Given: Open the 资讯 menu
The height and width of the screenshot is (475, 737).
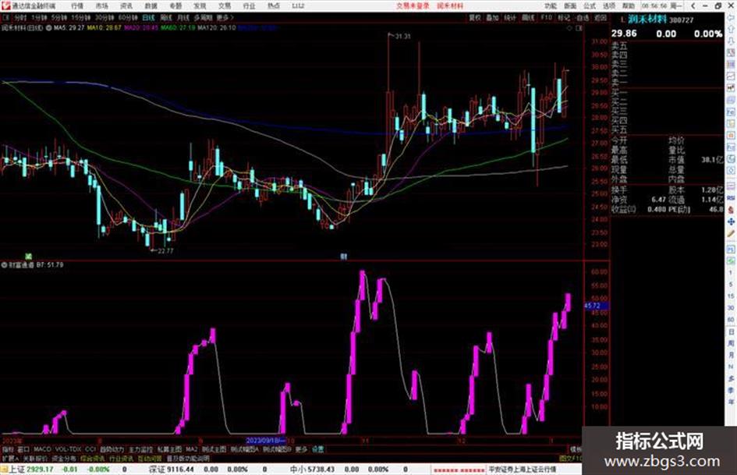Looking at the screenshot, I should 126,6.
